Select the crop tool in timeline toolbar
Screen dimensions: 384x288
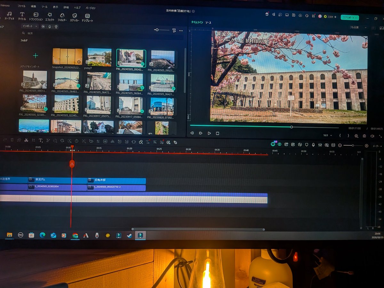33,140
